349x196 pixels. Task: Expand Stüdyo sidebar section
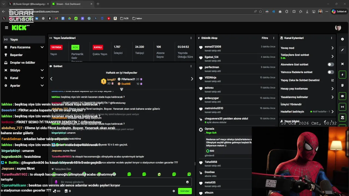[42, 70]
